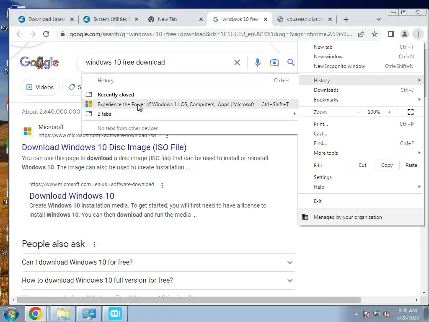Click the browser back arrow

[x=19, y=34]
